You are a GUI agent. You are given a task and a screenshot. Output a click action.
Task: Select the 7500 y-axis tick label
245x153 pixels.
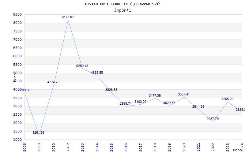[17, 32]
